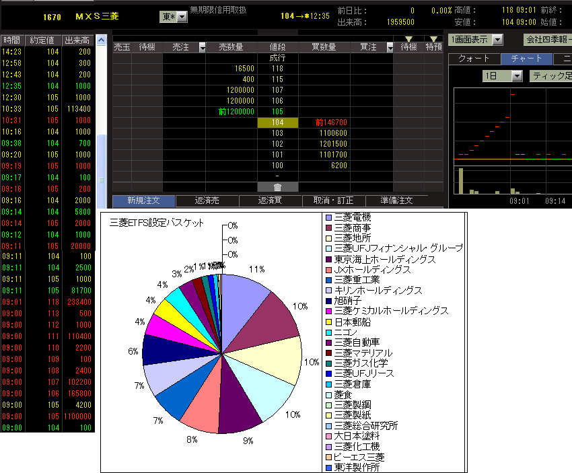The image size is (572, 473).
Task: Click the 成行 market order row
Action: pyautogui.click(x=277, y=59)
